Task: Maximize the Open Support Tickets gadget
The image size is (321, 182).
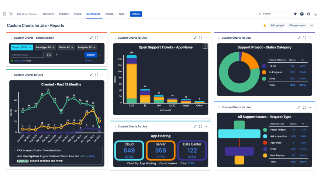Action: (200, 38)
